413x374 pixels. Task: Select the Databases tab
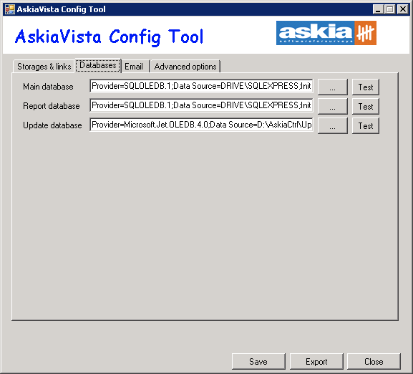(98, 65)
